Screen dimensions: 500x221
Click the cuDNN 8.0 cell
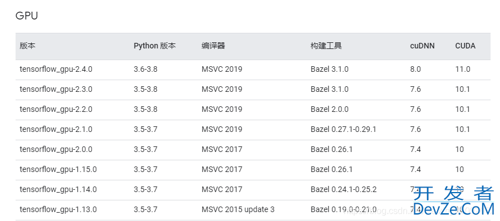click(x=415, y=69)
